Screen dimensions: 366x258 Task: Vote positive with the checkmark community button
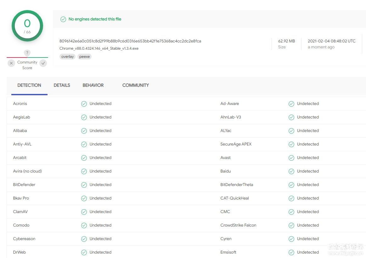(43, 63)
